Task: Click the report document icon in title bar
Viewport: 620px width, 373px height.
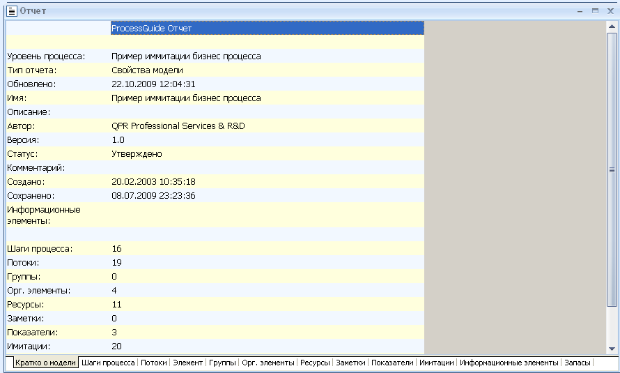Action: coord(12,11)
